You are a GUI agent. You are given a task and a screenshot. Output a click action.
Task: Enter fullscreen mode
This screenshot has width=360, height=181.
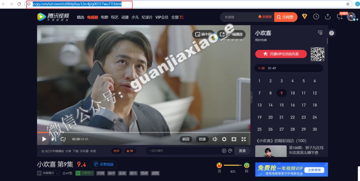pyautogui.click(x=244, y=139)
